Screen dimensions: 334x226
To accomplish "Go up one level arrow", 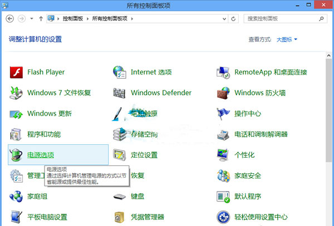I will (x=41, y=19).
